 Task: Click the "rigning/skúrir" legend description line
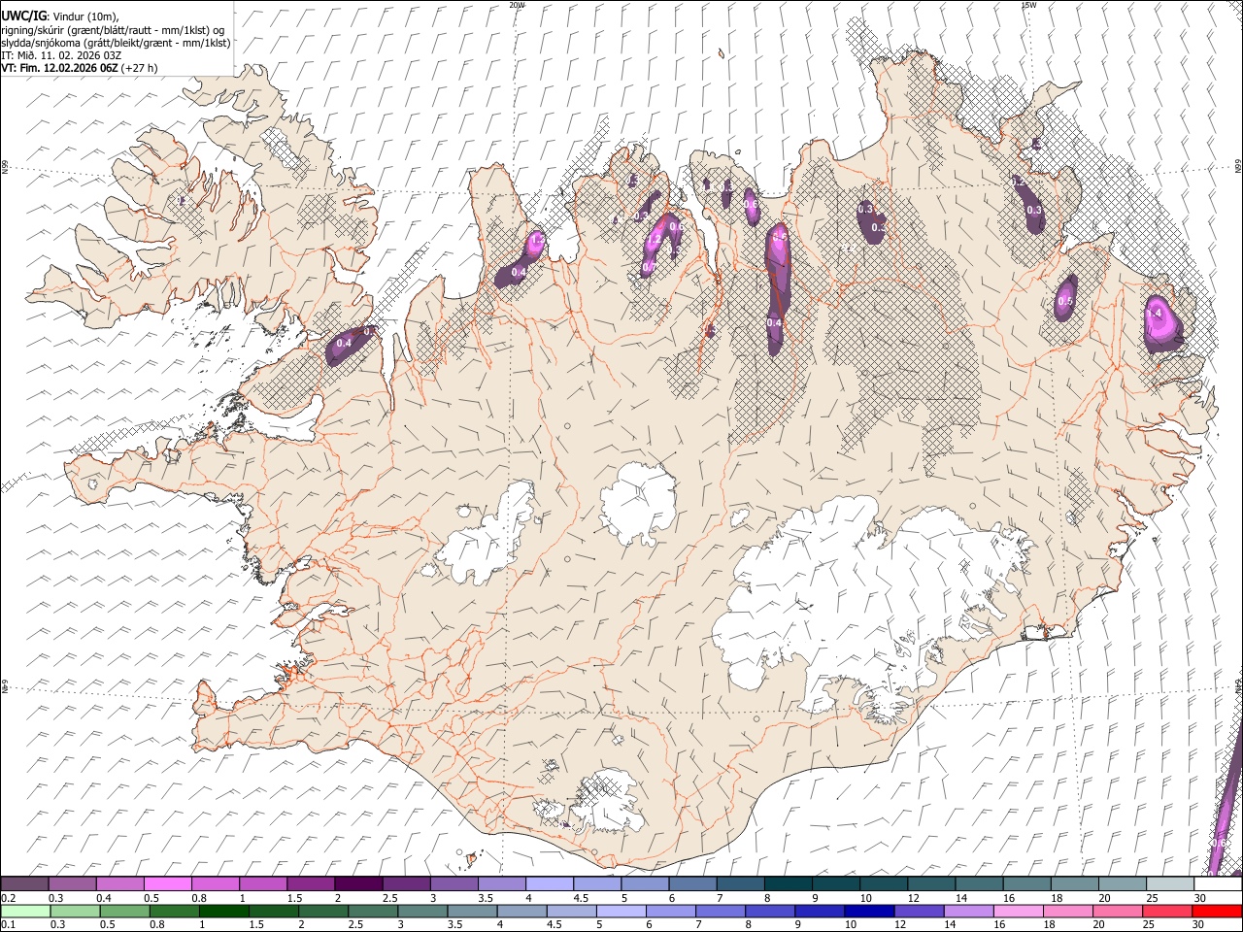(x=113, y=30)
